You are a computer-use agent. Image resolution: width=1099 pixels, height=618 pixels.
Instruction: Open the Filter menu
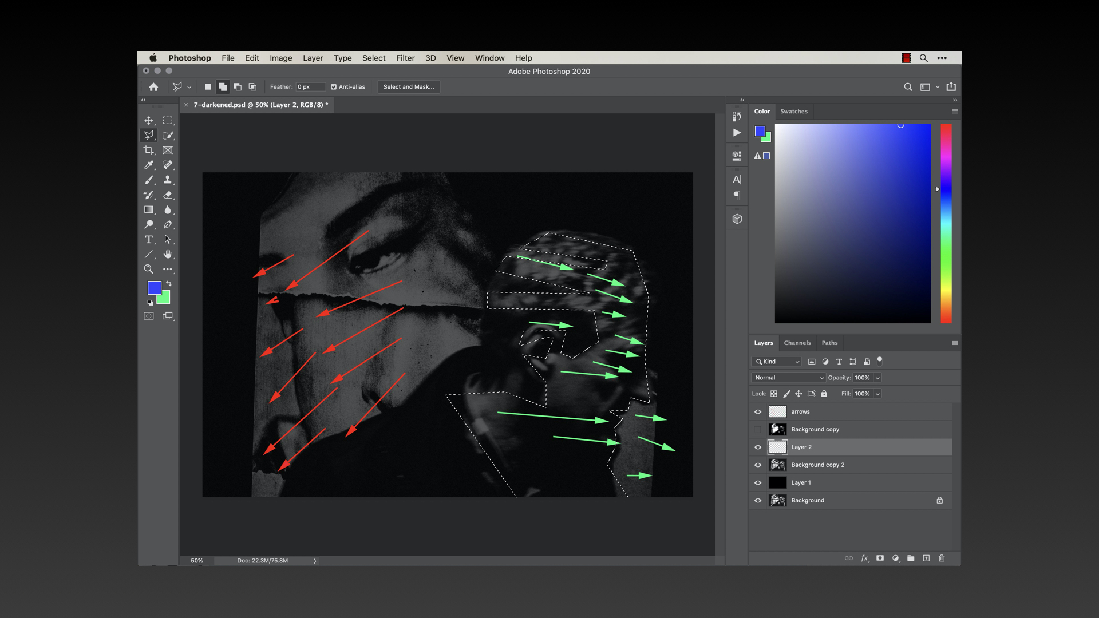coord(405,58)
